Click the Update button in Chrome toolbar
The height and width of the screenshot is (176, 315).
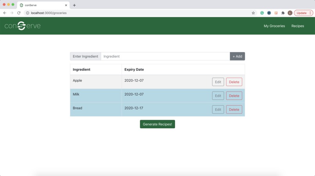(303, 13)
